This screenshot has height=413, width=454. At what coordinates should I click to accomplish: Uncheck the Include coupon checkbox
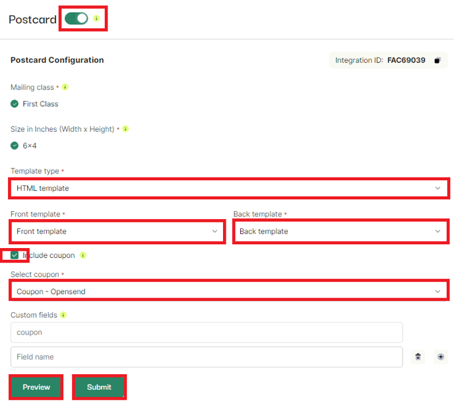[15, 255]
